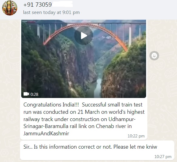
Task: Open contact info for +91 73059
Action: [x=38, y=5]
